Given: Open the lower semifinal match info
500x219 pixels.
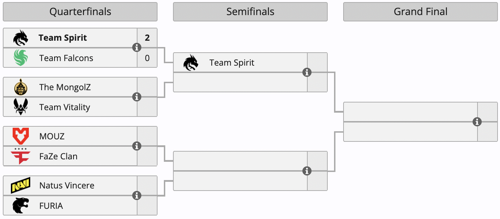Looking at the screenshot, I should pos(307,171).
